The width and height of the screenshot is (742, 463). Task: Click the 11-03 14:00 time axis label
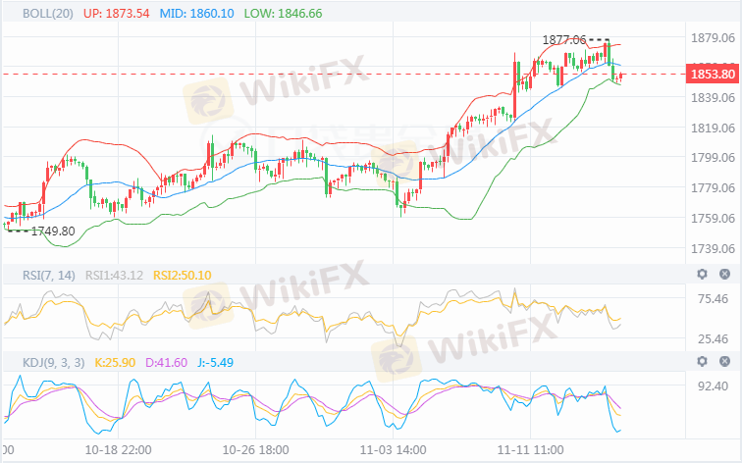pyautogui.click(x=392, y=449)
